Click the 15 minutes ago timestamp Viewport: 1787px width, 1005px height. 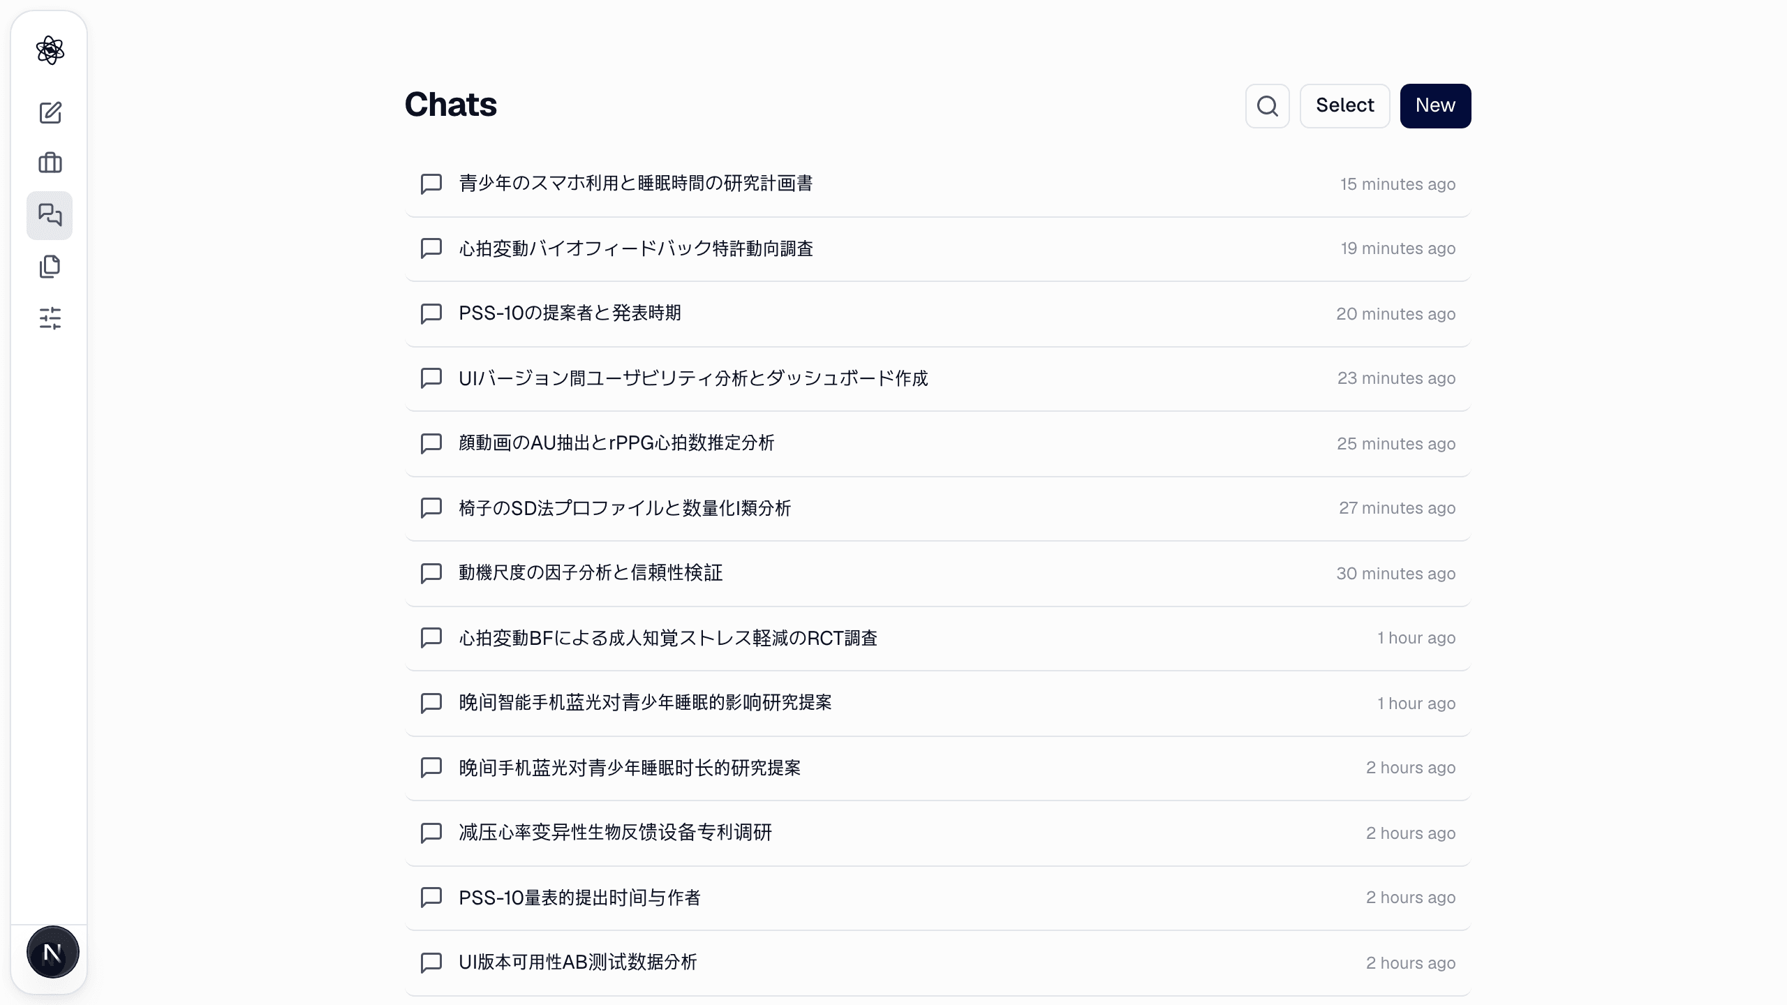[x=1397, y=184]
